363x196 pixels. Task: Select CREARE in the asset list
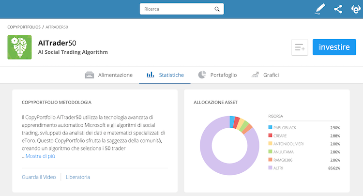click(x=280, y=136)
